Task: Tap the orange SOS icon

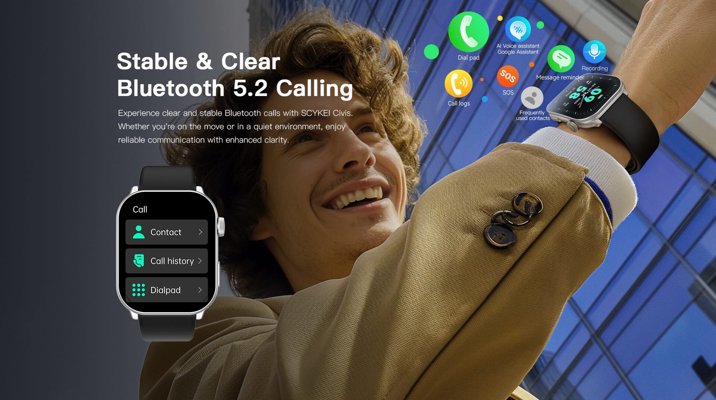Action: point(508,76)
